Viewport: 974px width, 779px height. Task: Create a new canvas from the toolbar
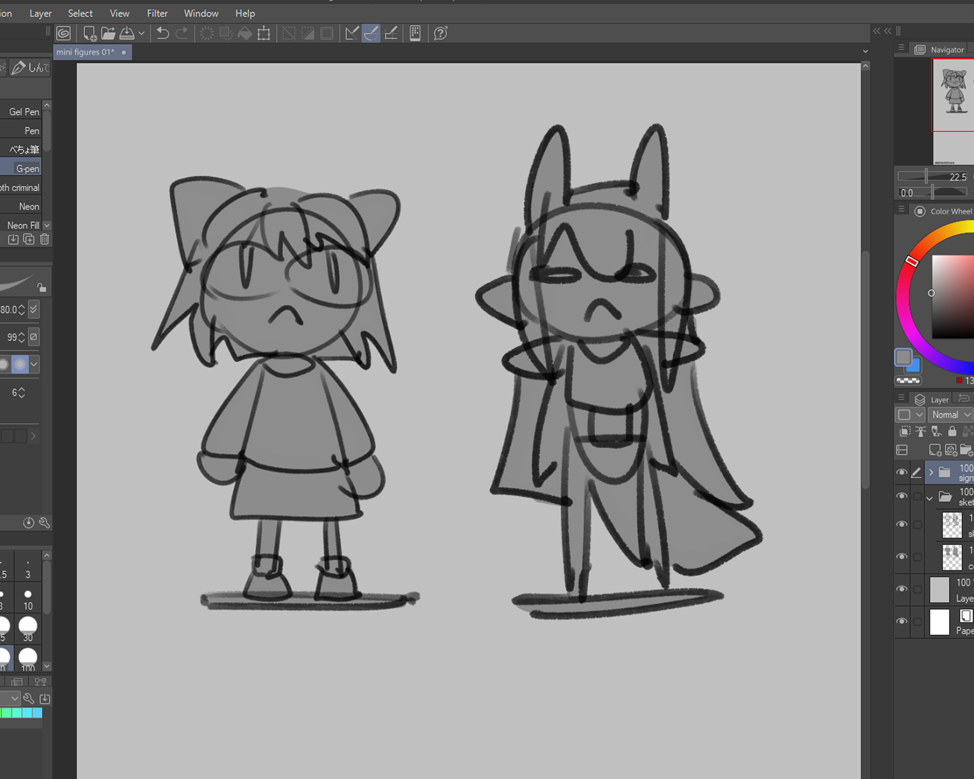click(89, 34)
